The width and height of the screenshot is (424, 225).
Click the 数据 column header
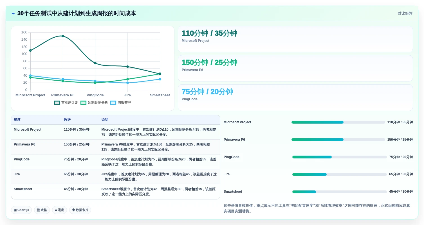(x=67, y=120)
